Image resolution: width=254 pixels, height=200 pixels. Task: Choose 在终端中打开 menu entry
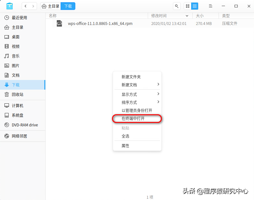tap(137, 118)
